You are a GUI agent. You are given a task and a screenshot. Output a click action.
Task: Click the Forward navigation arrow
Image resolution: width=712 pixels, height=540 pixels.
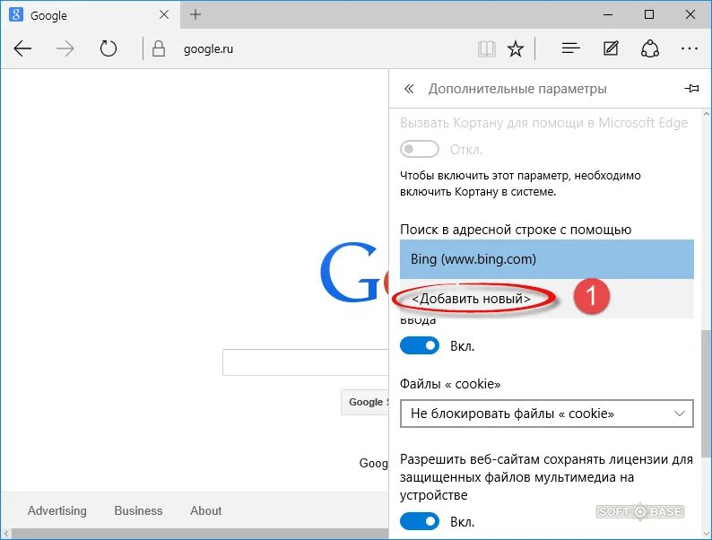click(x=65, y=48)
